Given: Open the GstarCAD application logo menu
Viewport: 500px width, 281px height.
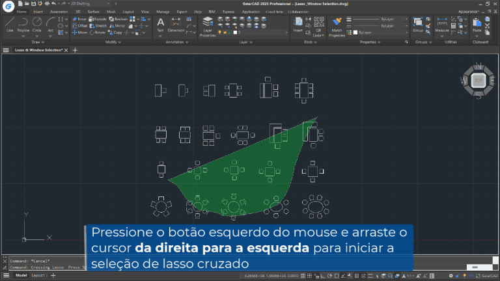Looking at the screenshot, I should point(8,6).
